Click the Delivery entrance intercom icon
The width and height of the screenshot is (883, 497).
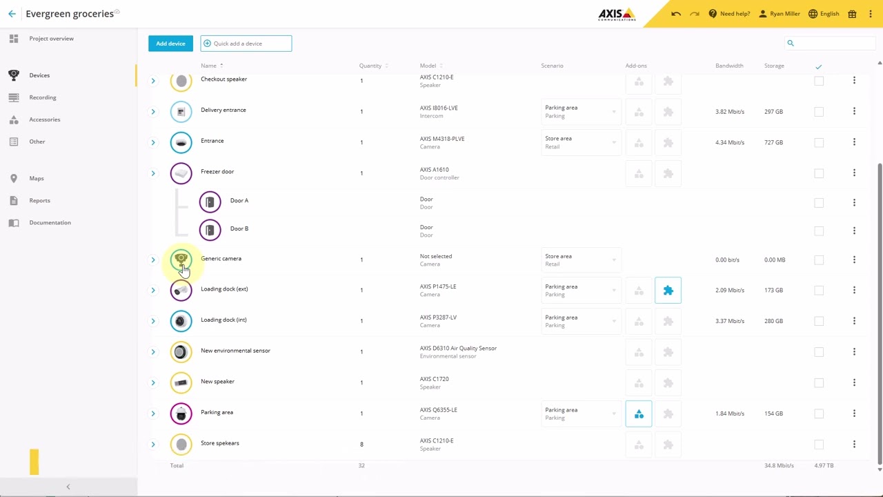click(x=181, y=111)
